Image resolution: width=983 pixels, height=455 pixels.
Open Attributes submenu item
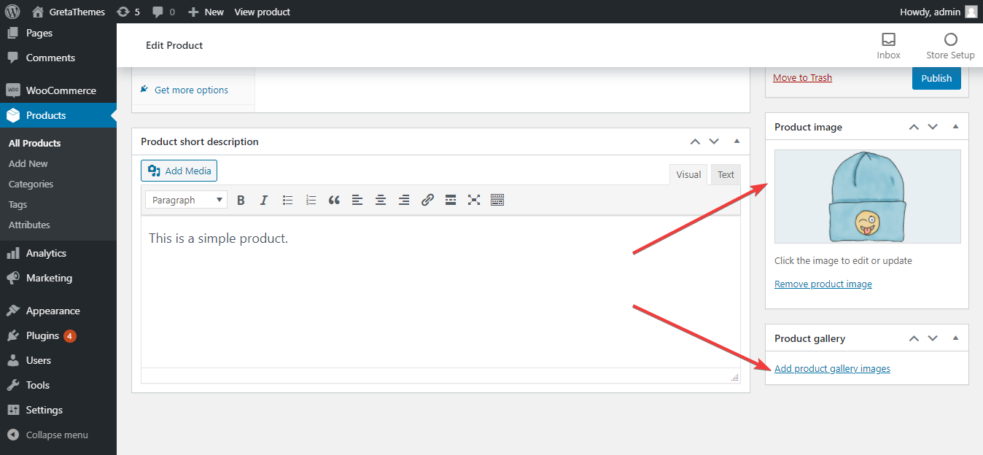[29, 225]
